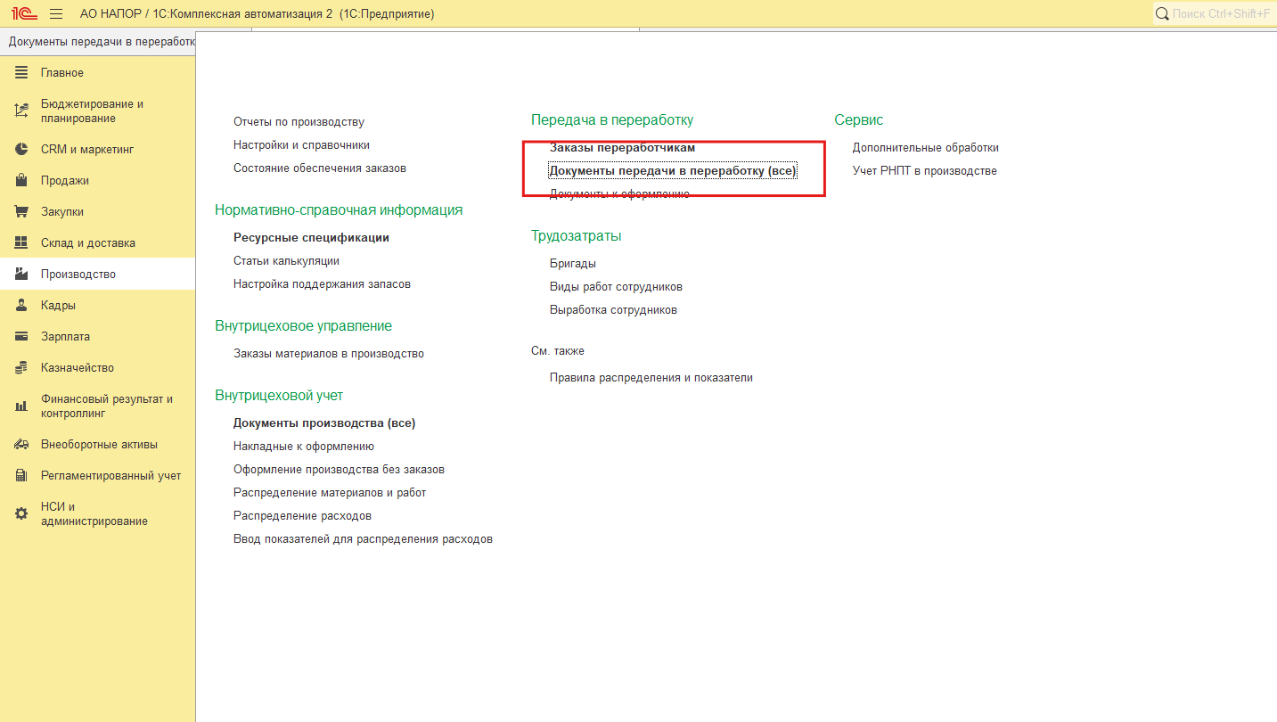Open the Главное section icon

[21, 73]
